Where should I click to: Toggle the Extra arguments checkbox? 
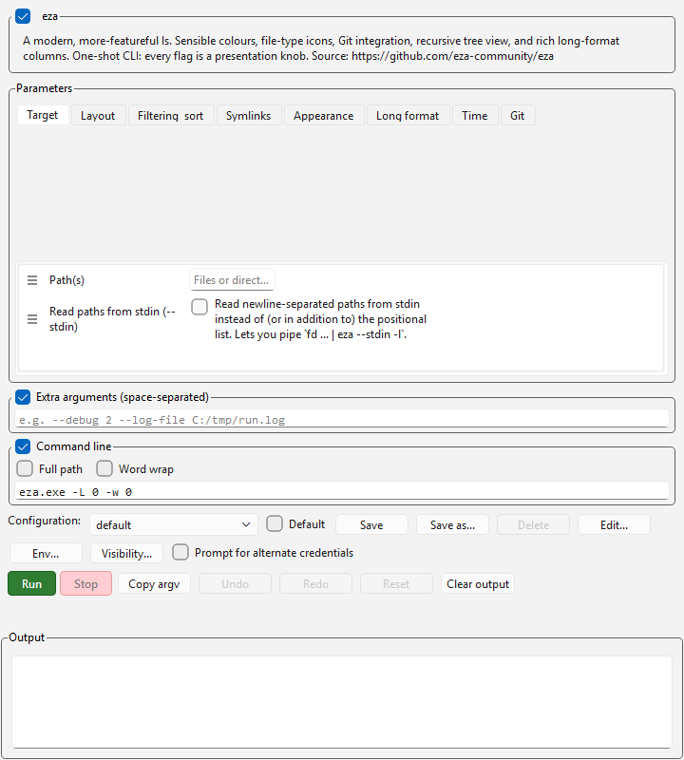(x=23, y=397)
